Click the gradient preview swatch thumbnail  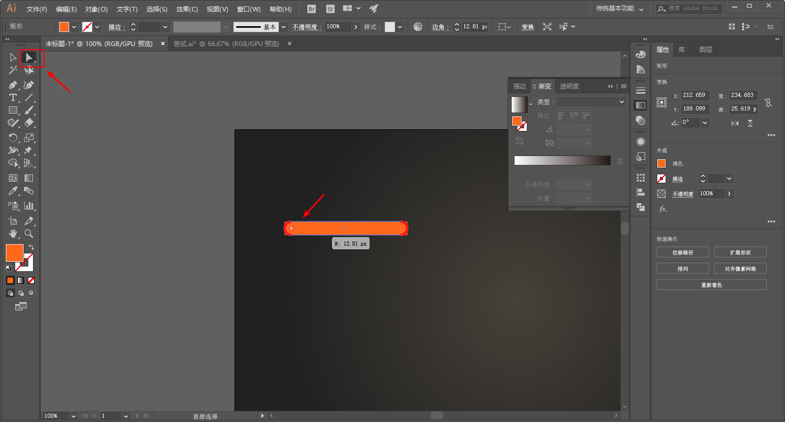[519, 104]
